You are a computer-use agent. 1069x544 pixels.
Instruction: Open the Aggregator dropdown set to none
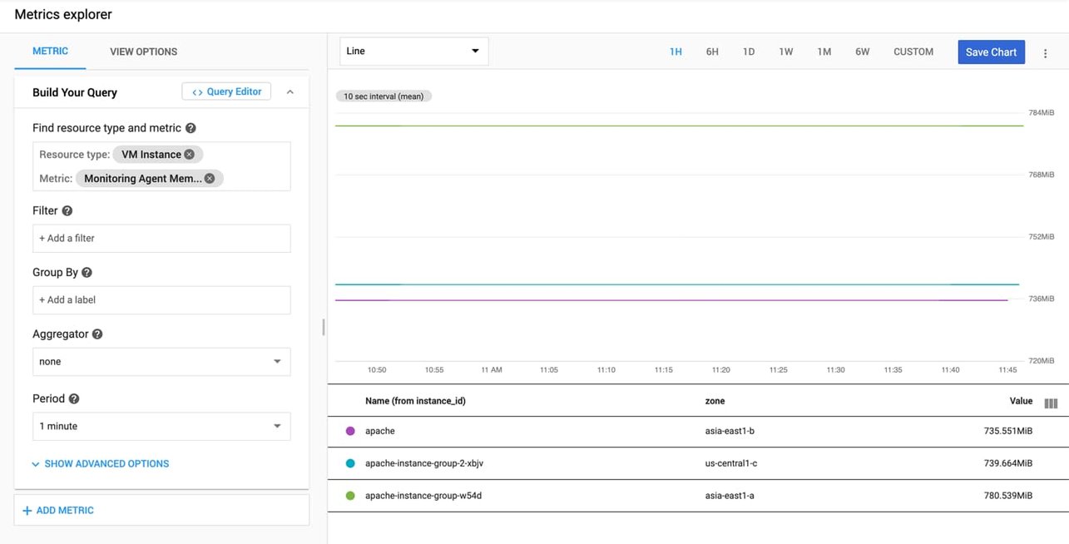pos(161,362)
